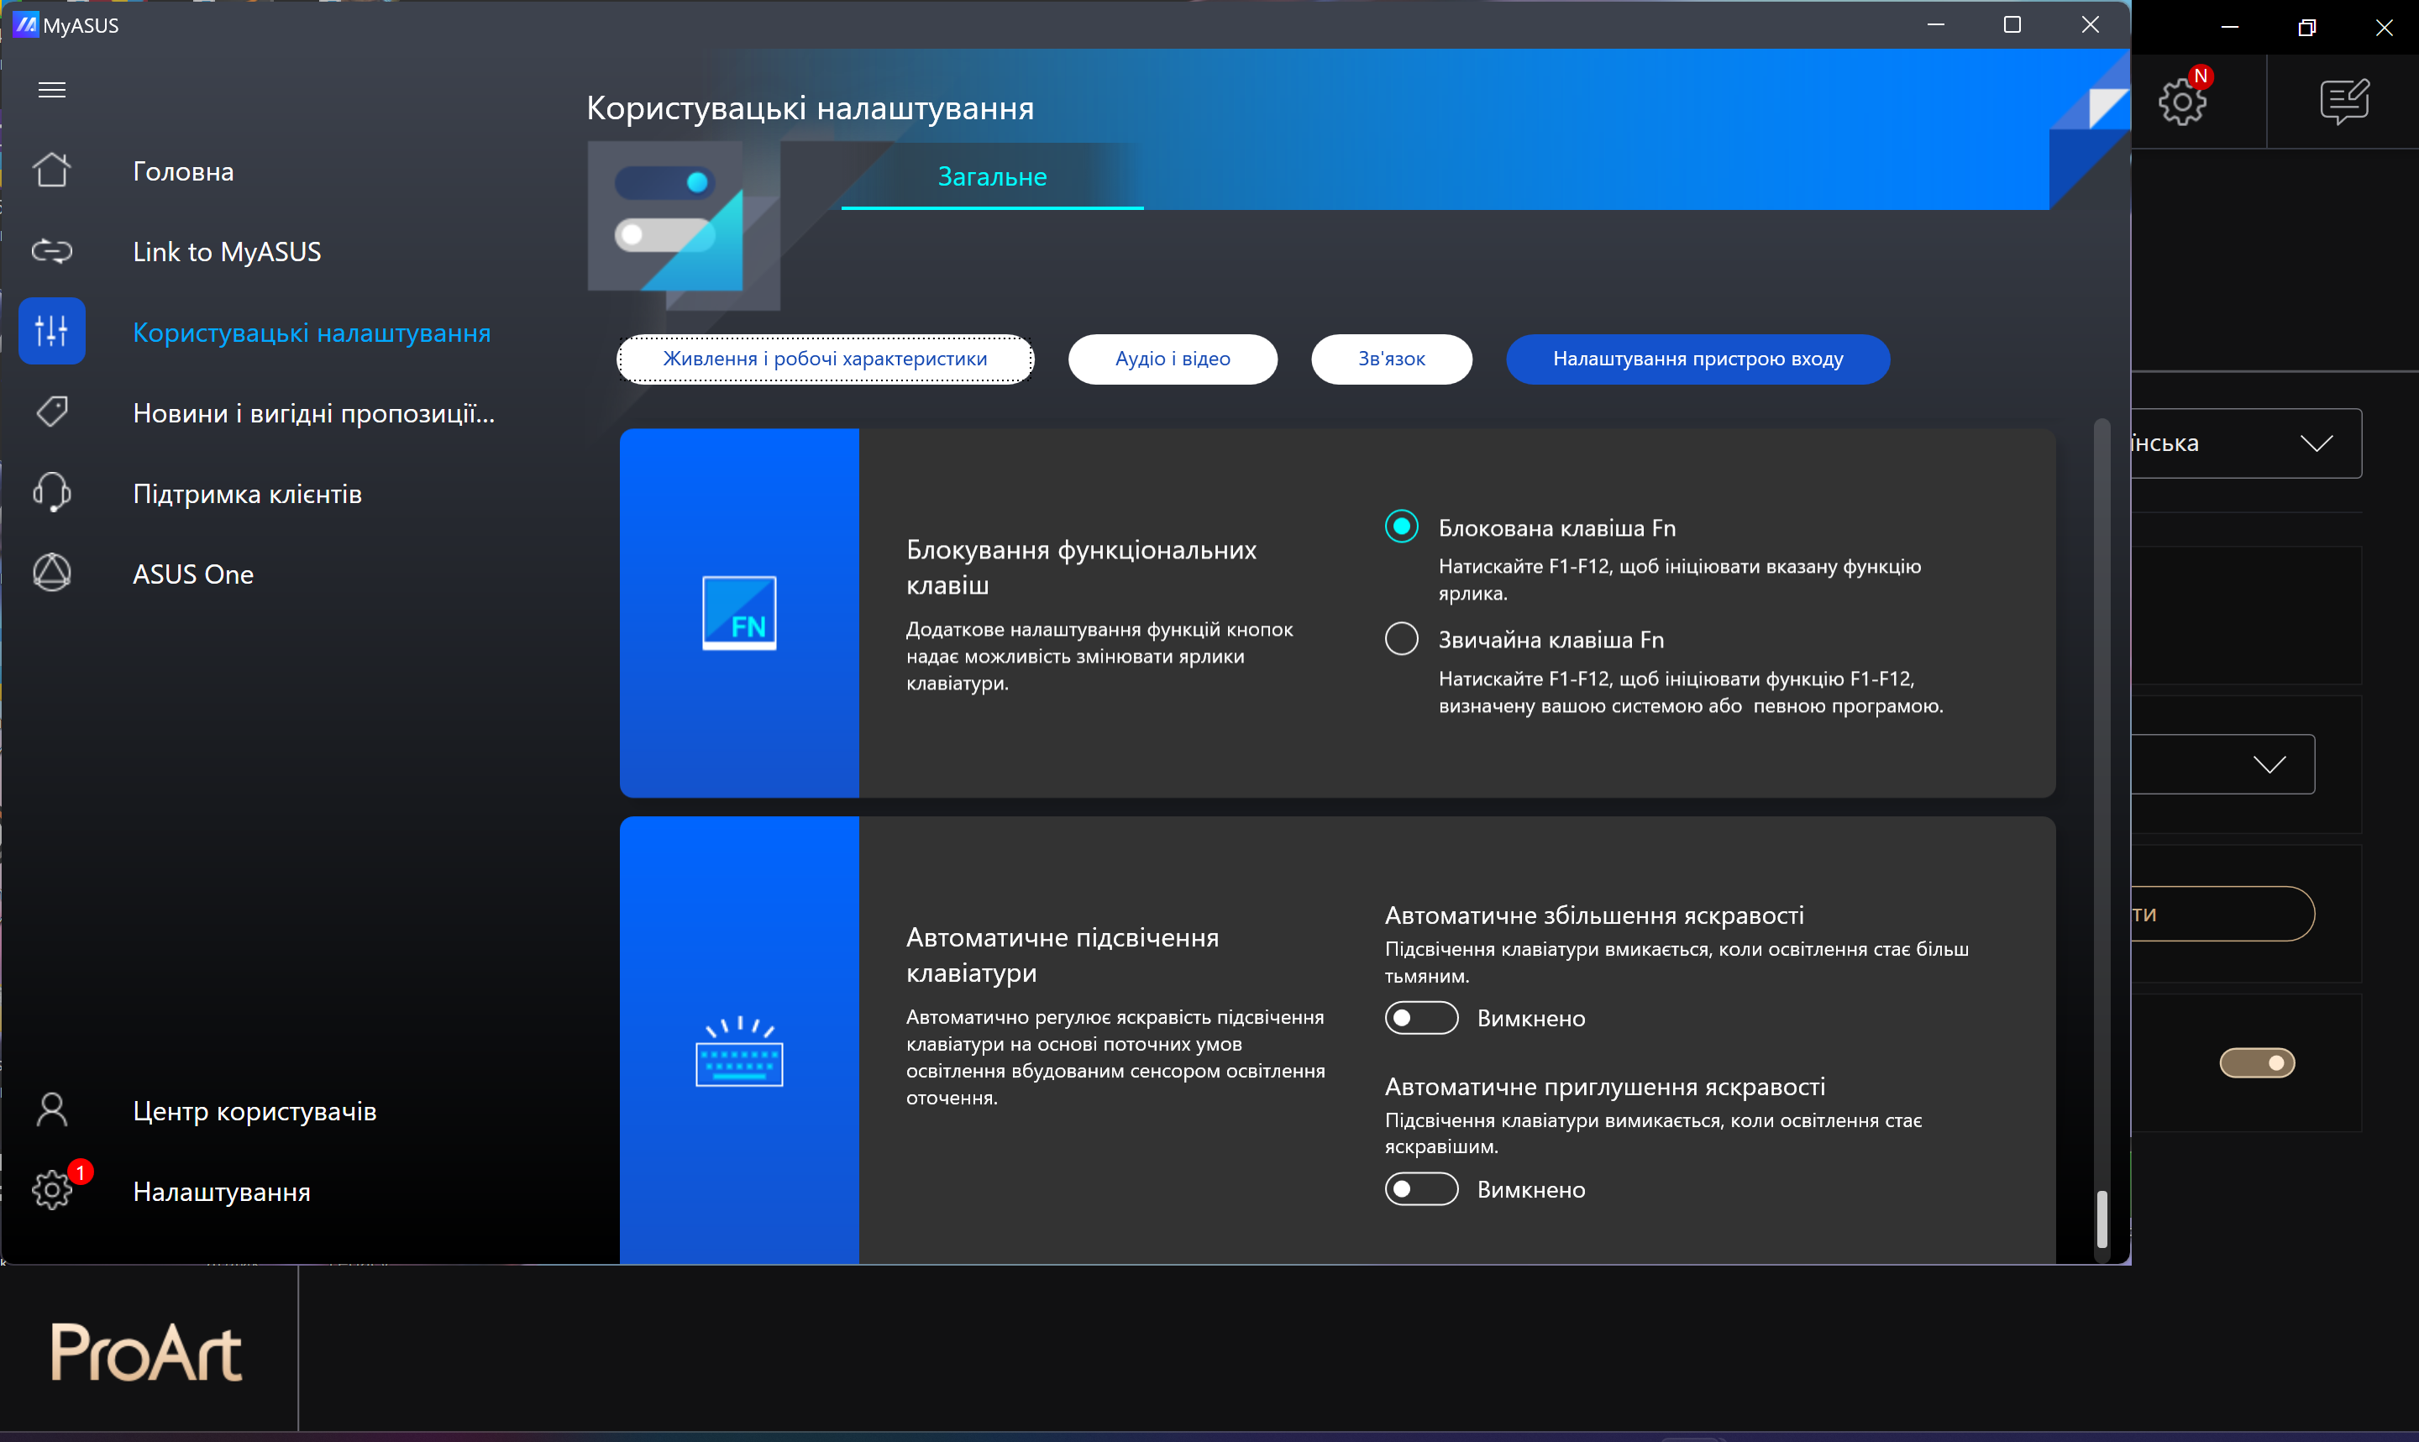Click the Новини і вигідні пропозиції tag icon
Viewport: 2419px width, 1442px height.
51,412
